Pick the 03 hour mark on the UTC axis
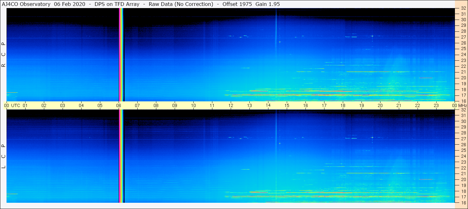Screen dimensions: 468x209 click(63, 105)
